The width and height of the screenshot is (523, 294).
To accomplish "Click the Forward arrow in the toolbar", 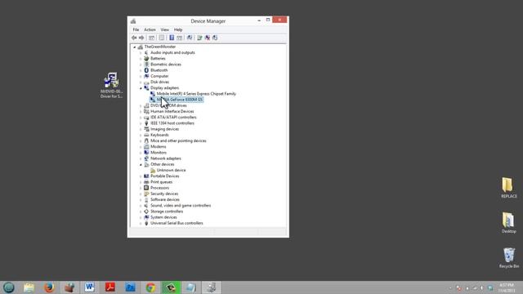I will 141,38.
